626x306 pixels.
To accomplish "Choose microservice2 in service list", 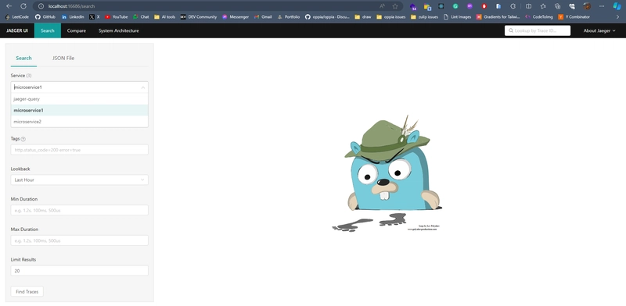I will point(80,122).
